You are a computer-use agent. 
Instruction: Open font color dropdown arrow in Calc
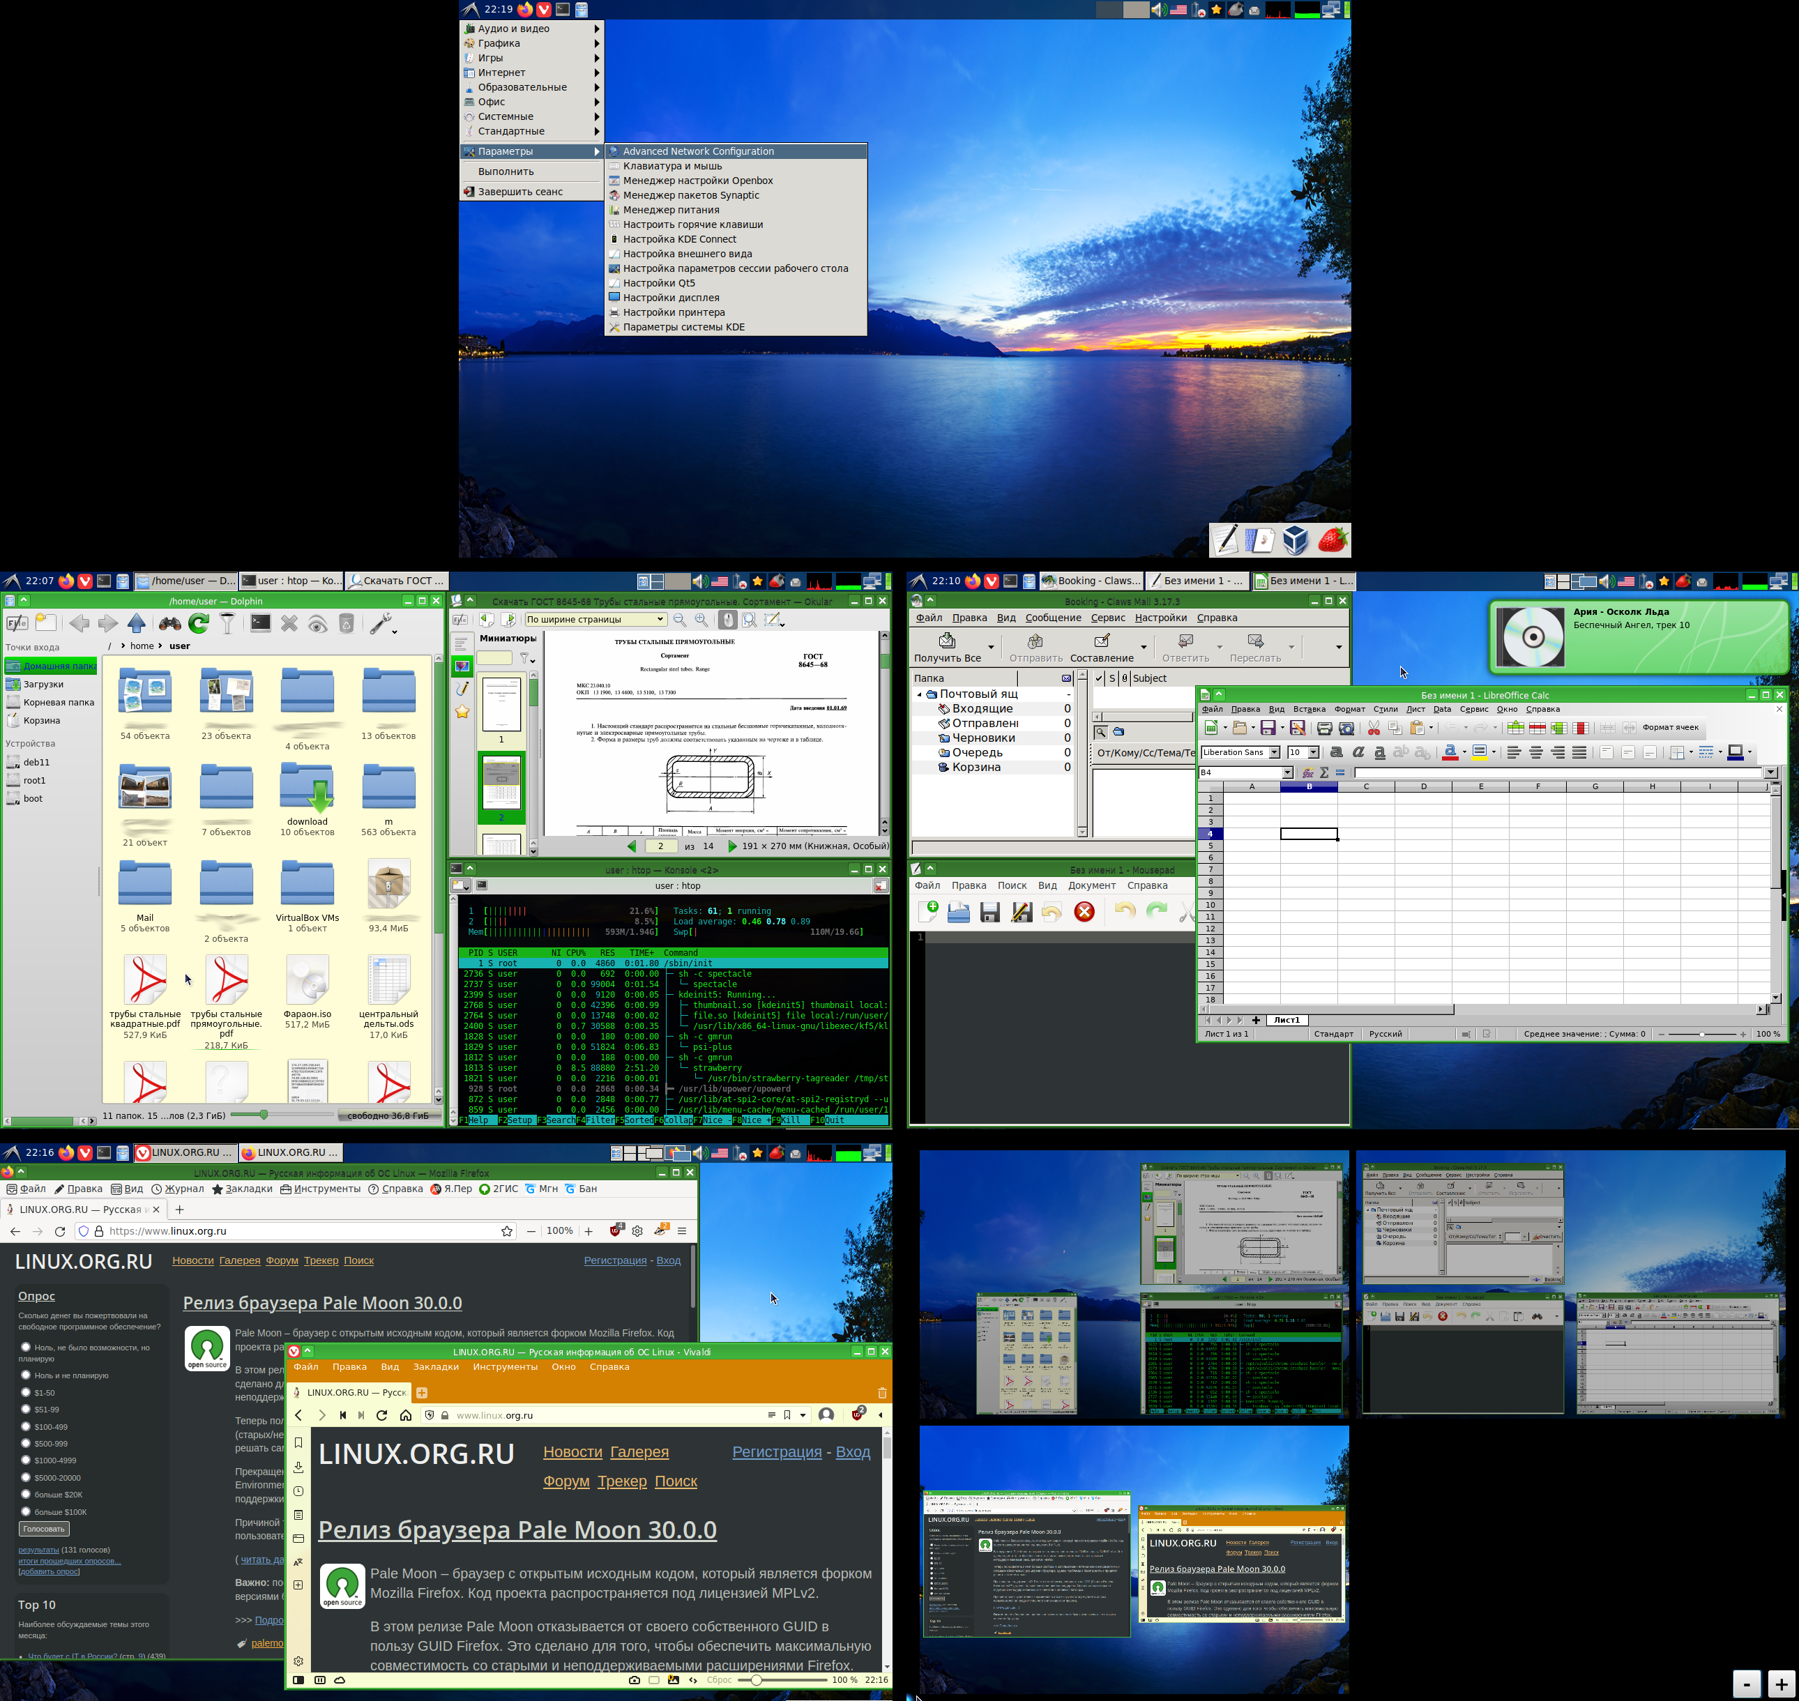(1464, 752)
